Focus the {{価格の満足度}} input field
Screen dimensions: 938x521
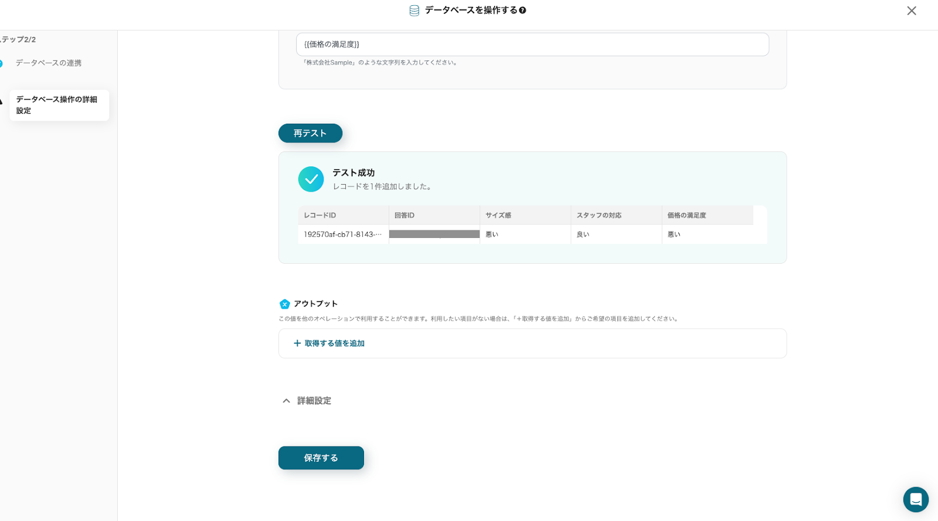point(532,45)
